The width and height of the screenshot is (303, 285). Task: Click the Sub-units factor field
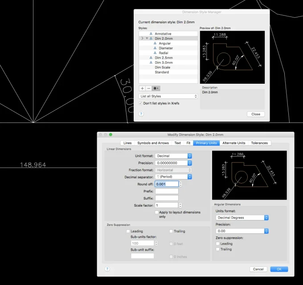point(143,243)
